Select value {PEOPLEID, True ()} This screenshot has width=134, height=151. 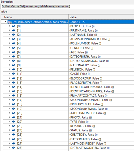(82, 26)
